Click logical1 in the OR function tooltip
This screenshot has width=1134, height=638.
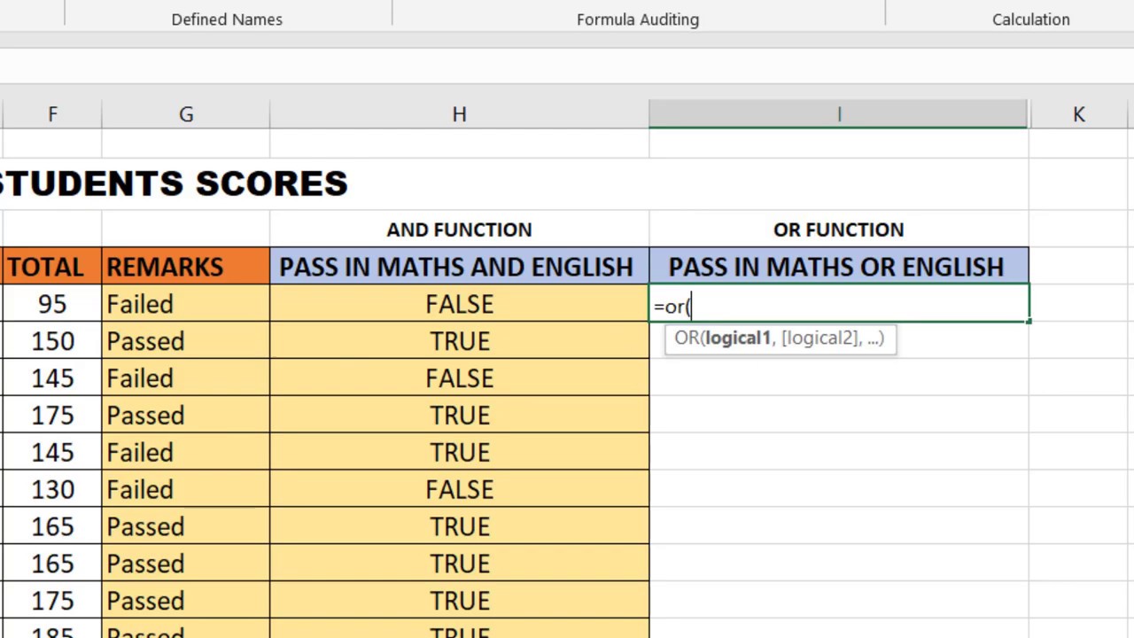(x=739, y=338)
